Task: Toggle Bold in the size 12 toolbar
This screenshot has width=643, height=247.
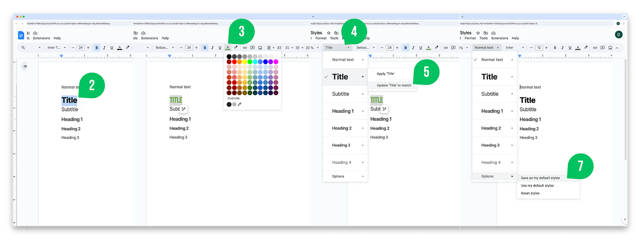Action: pyautogui.click(x=555, y=48)
